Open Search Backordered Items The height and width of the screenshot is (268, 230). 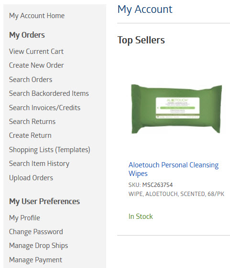(49, 93)
